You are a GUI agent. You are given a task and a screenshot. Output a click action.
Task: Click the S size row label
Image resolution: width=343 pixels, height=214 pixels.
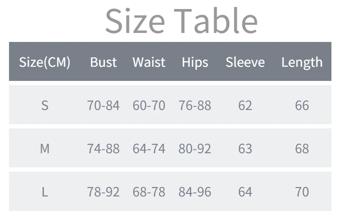click(45, 105)
